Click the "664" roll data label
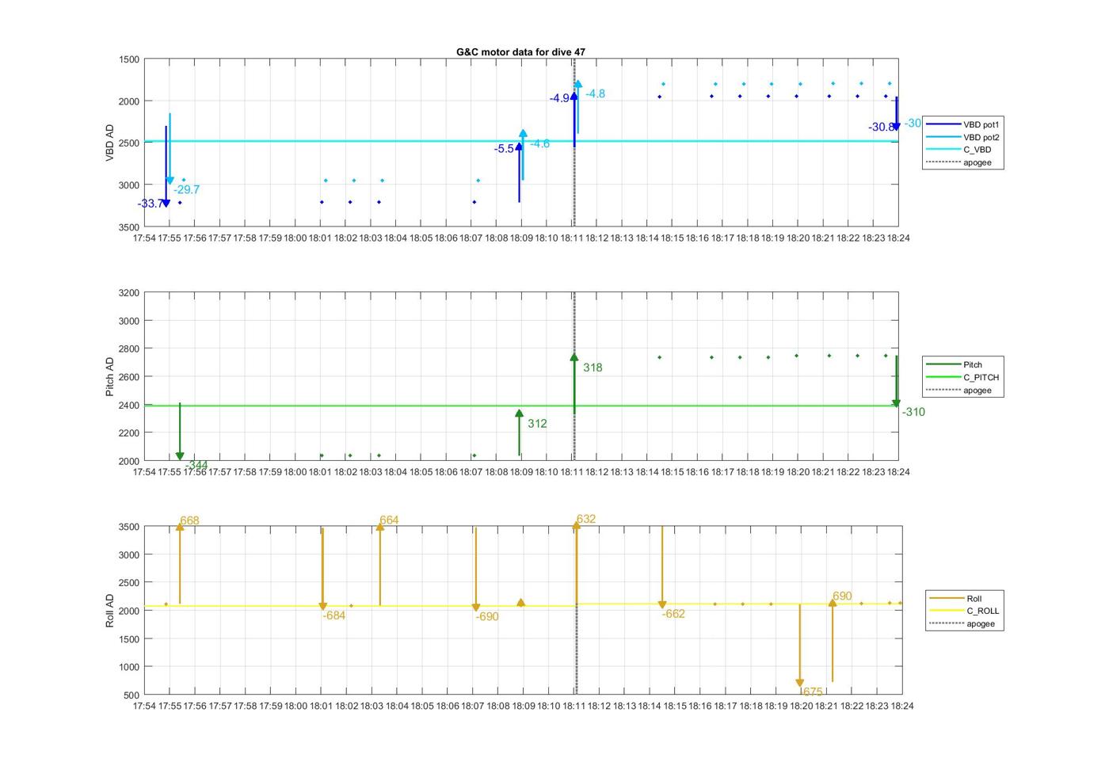1109x781 pixels. click(x=389, y=520)
